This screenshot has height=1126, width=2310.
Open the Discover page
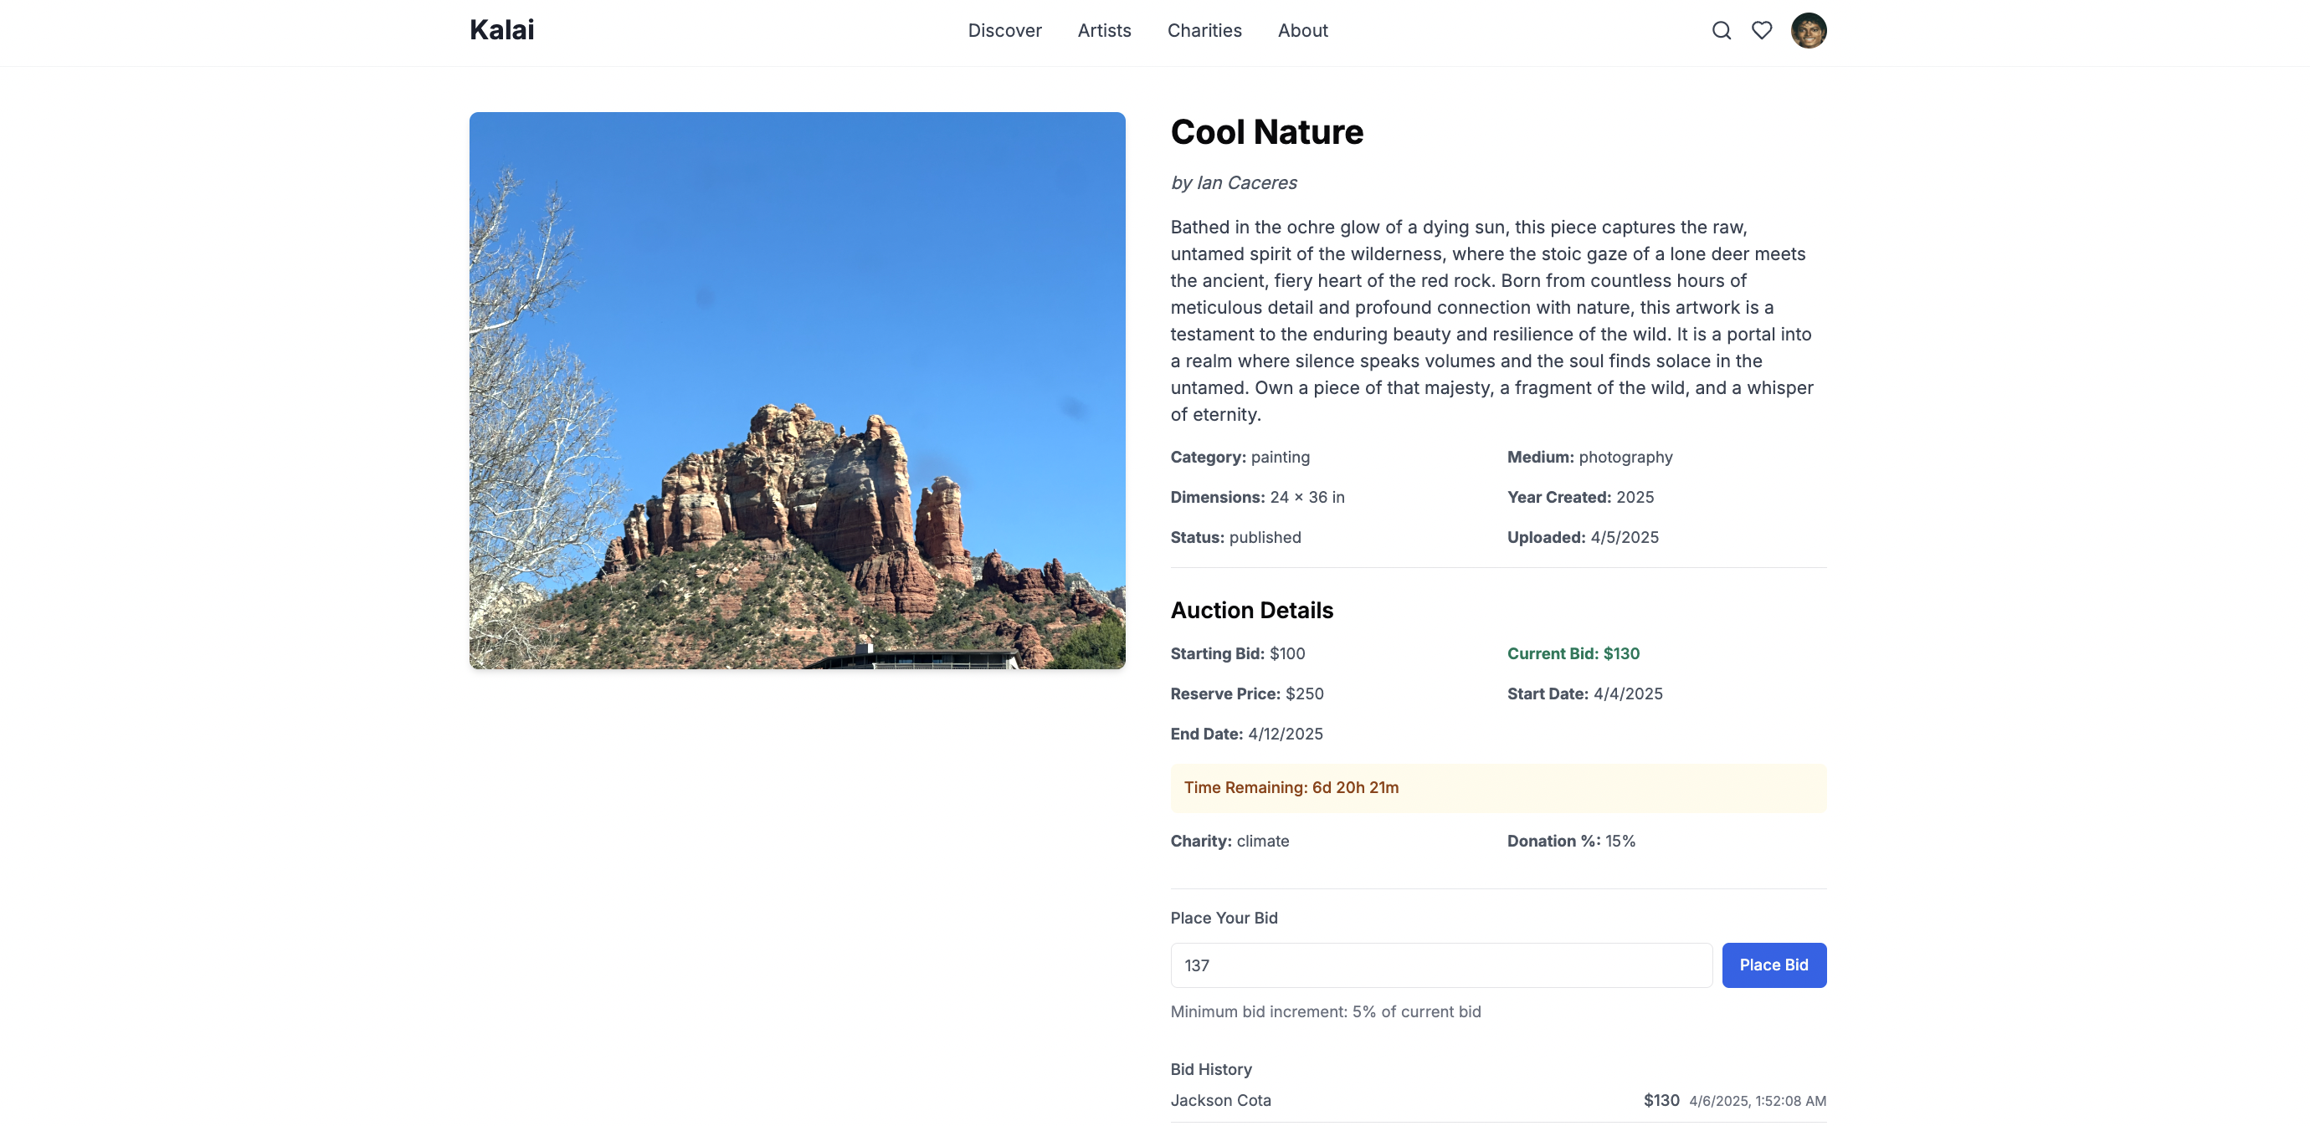pos(1004,30)
